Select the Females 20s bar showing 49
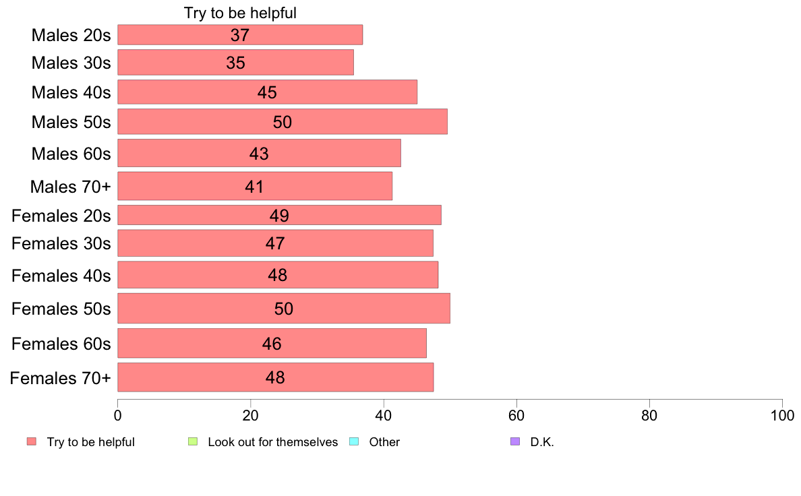 (279, 215)
